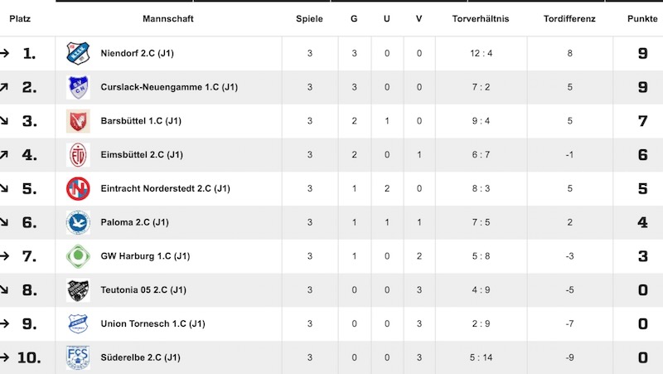Image resolution: width=663 pixels, height=374 pixels.
Task: Click the Curslack-Neuengamme club crest
Action: (78, 87)
